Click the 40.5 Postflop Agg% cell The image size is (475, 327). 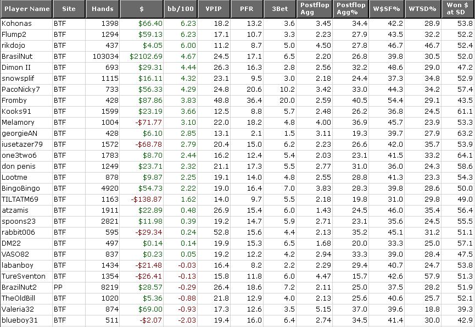coord(360,101)
